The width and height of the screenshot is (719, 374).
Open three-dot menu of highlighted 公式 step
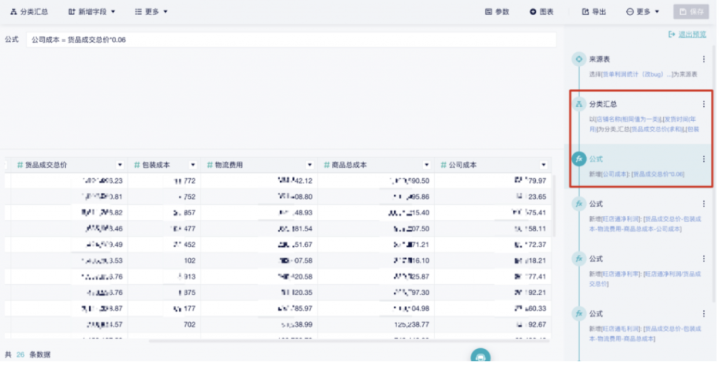[x=704, y=159]
